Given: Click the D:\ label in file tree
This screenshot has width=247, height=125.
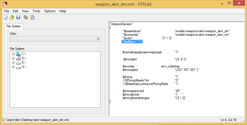Looking at the screenshot, I should tap(24, 58).
